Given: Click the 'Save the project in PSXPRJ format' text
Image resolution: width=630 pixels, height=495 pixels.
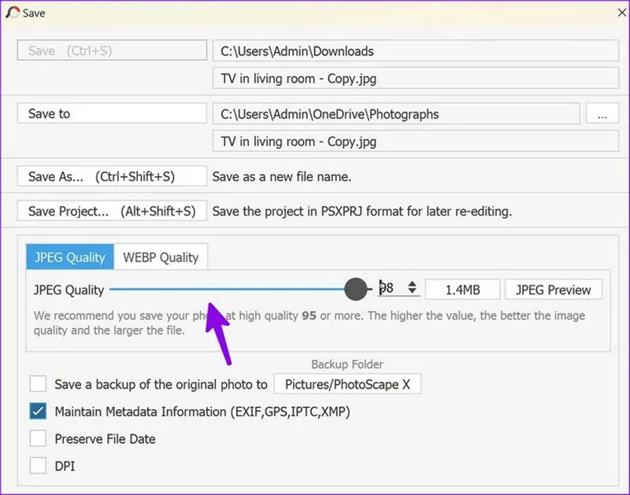Looking at the screenshot, I should pyautogui.click(x=362, y=211).
